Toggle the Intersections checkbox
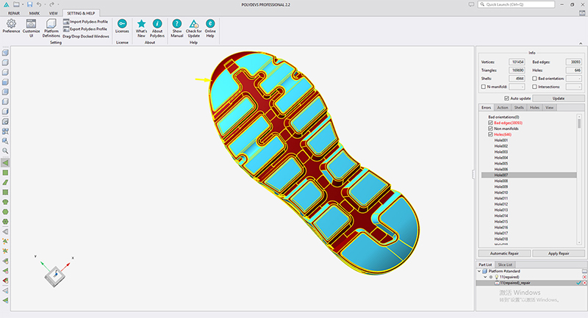The width and height of the screenshot is (588, 318). click(x=534, y=87)
